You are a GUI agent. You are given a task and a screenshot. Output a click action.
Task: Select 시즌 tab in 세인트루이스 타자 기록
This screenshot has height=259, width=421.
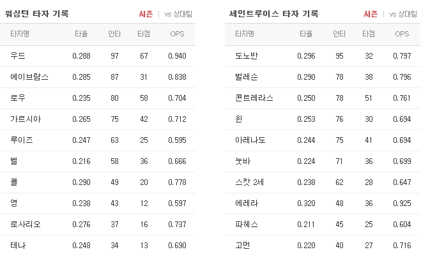point(371,14)
